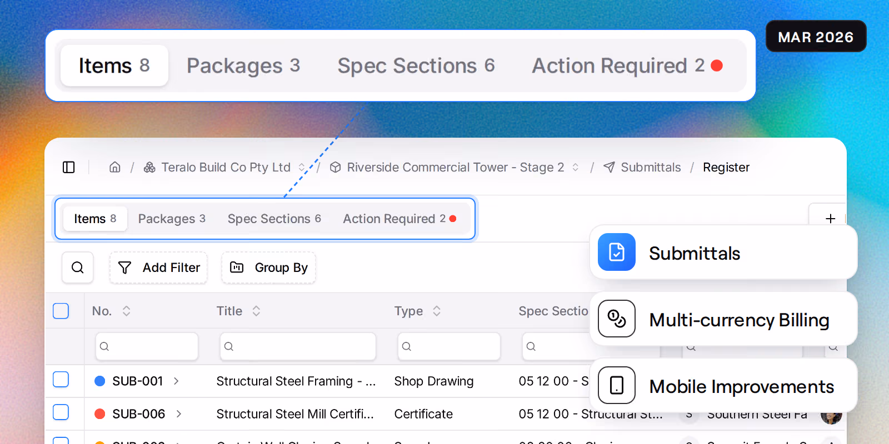Click the Type column filter field

(x=449, y=346)
